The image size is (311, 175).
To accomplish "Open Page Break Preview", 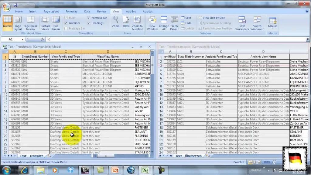I will 30,23.
